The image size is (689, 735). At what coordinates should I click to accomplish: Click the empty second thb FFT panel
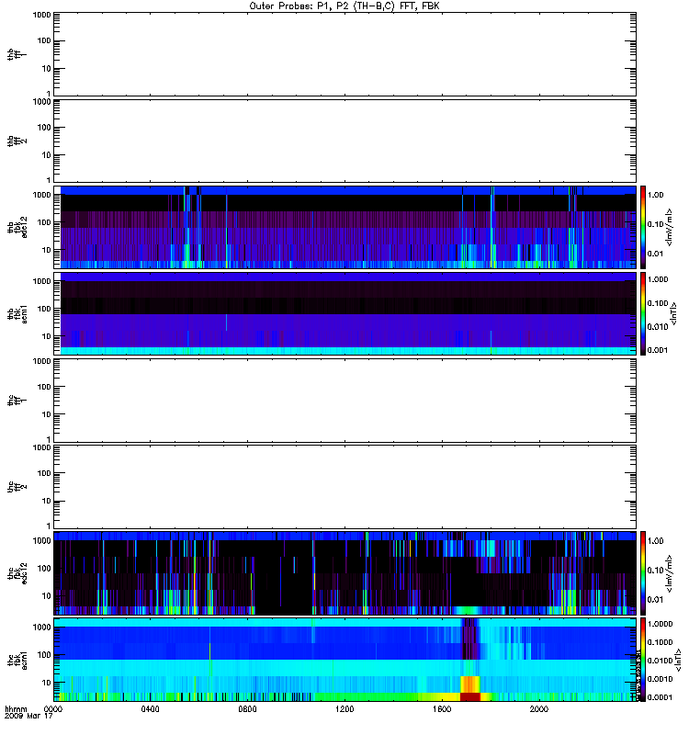pos(345,141)
